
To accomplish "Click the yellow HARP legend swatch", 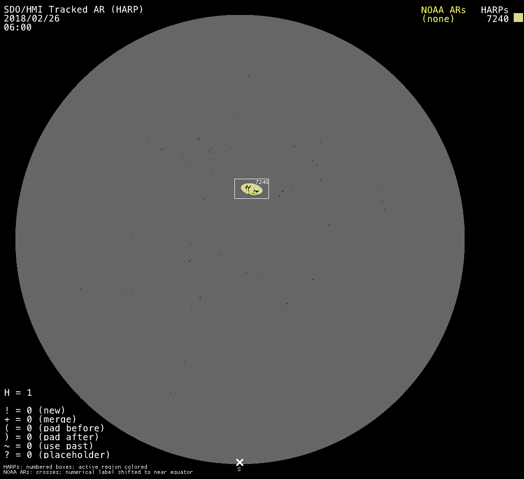I will [x=518, y=18].
